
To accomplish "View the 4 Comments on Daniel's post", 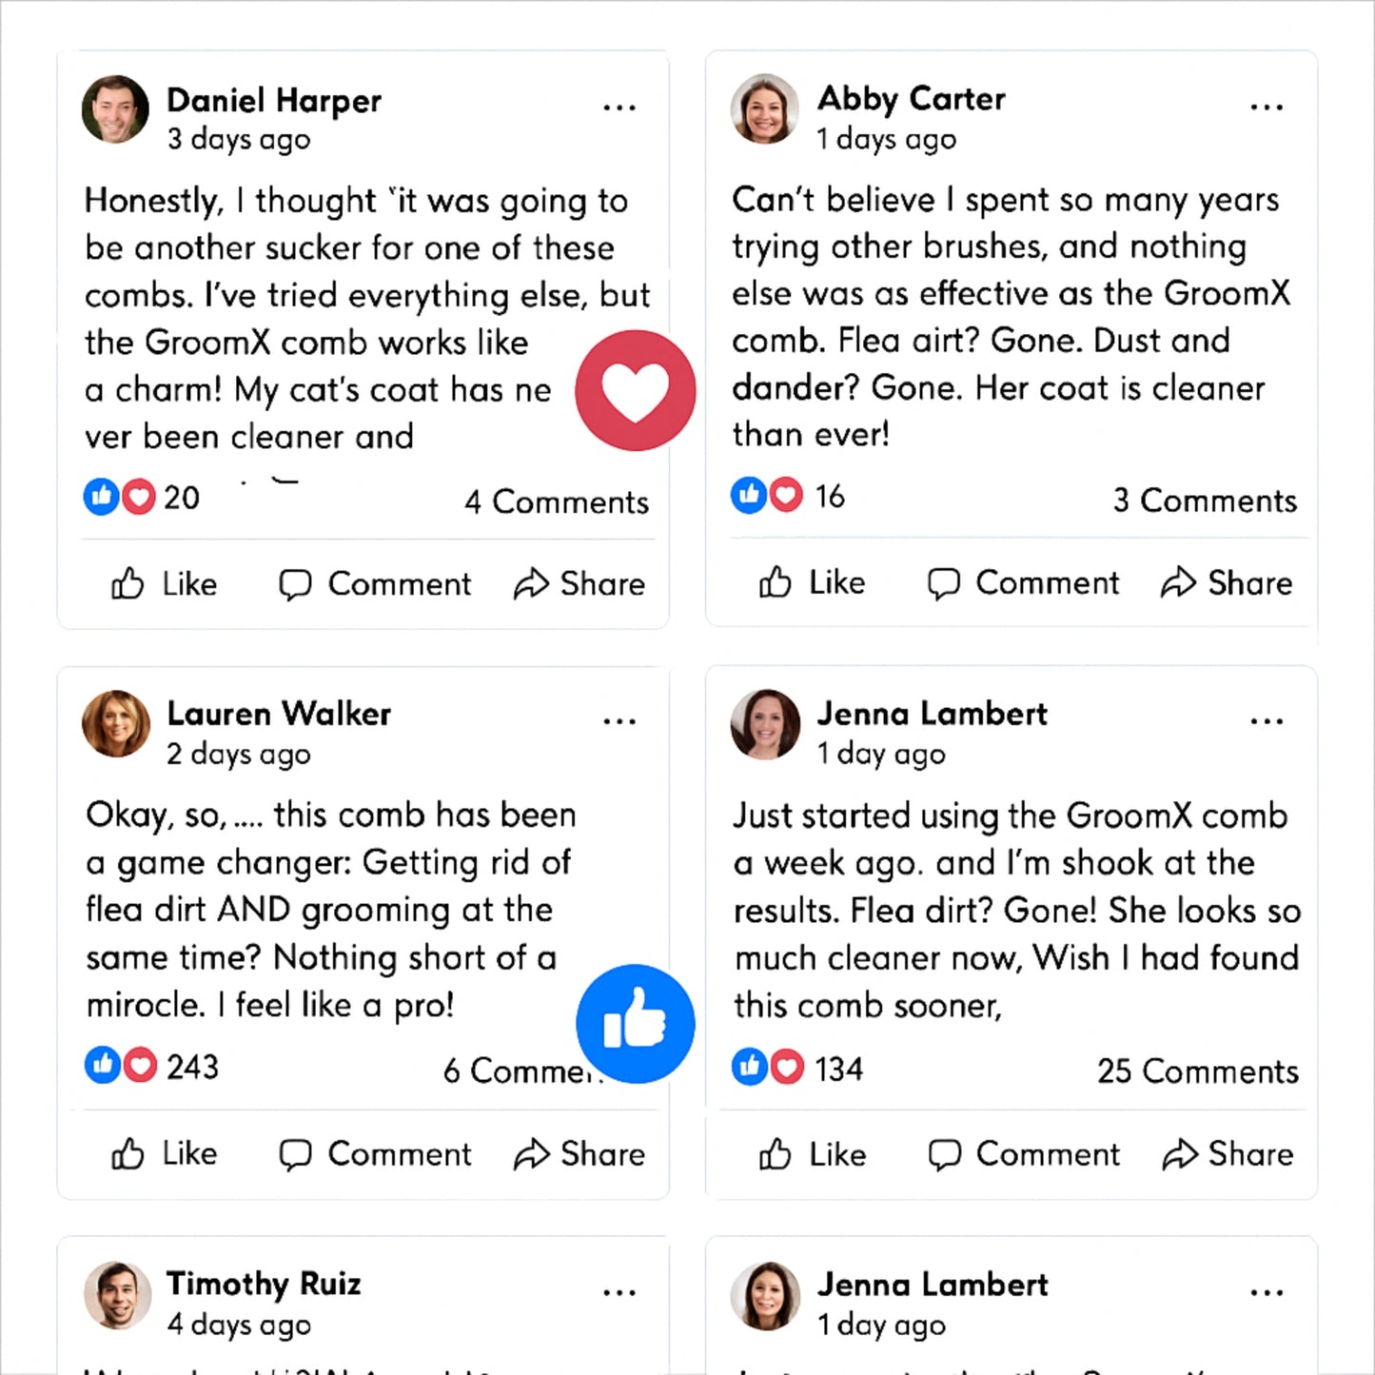I will (x=557, y=501).
